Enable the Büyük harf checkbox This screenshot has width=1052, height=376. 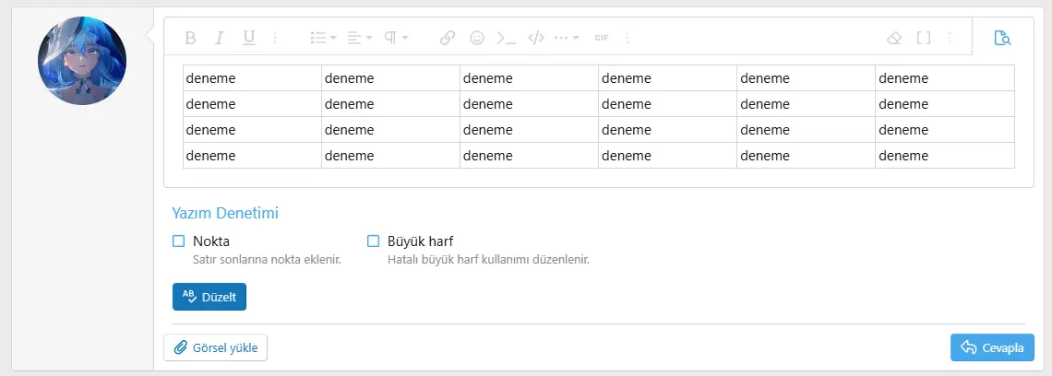373,241
